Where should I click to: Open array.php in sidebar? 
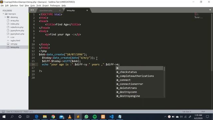[x=15, y=21]
